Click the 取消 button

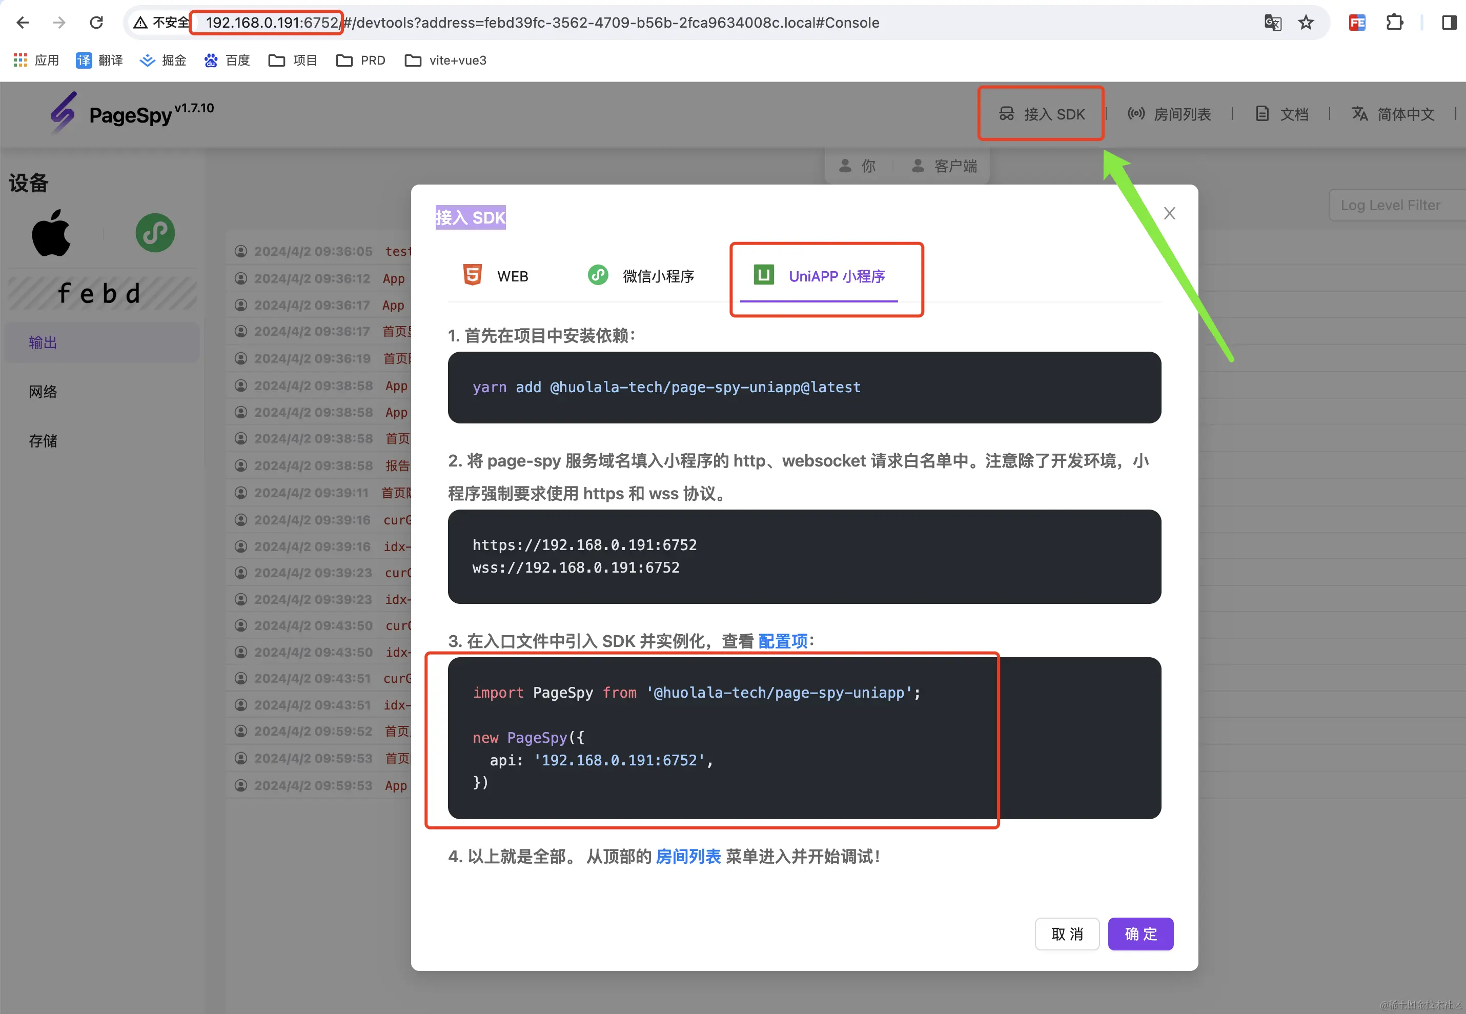1067,934
